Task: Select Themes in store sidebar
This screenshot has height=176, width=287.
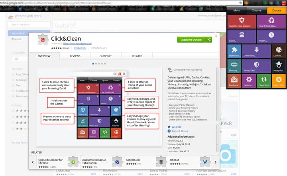Action: (x=16, y=39)
